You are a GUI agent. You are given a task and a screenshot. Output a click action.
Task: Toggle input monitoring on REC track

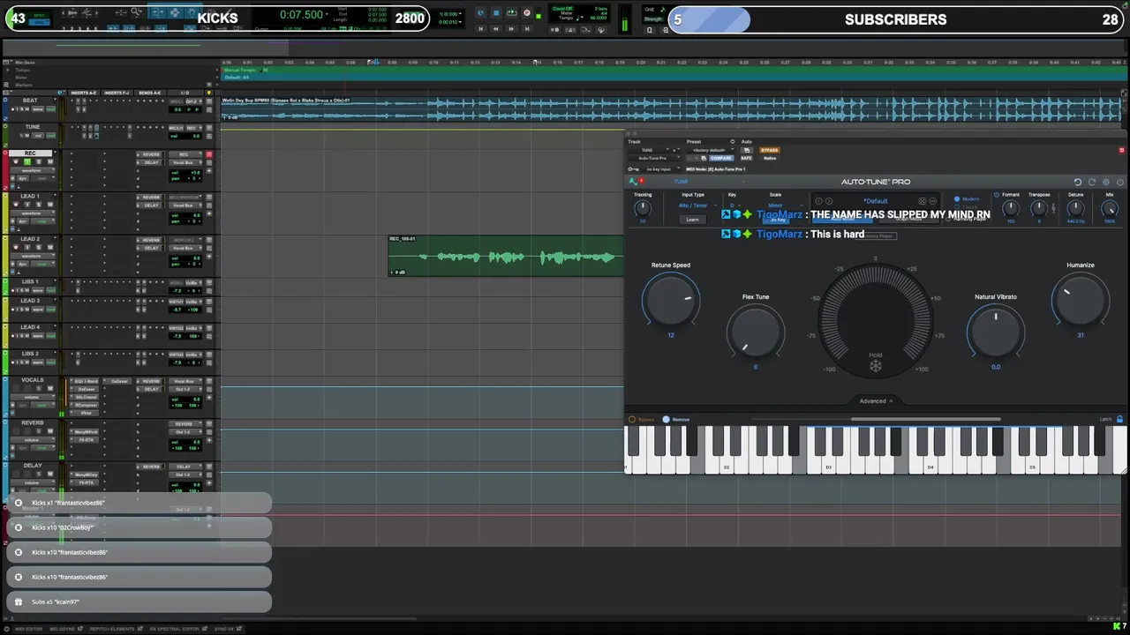pos(27,162)
